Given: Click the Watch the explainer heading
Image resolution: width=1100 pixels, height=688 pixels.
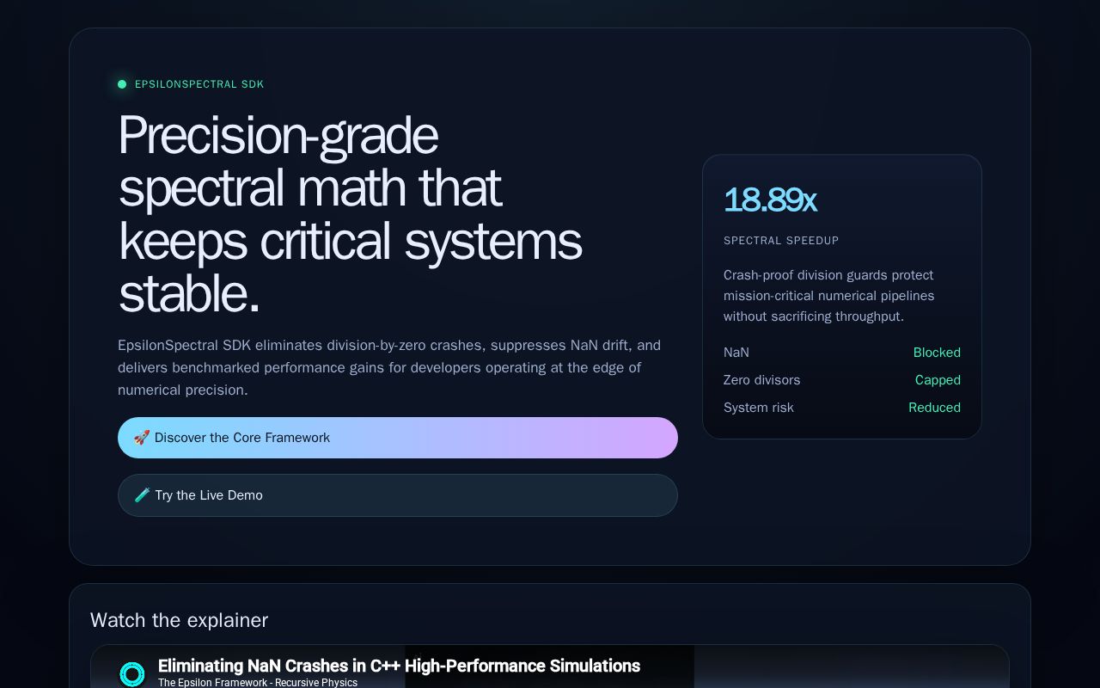Looking at the screenshot, I should pyautogui.click(x=179, y=620).
